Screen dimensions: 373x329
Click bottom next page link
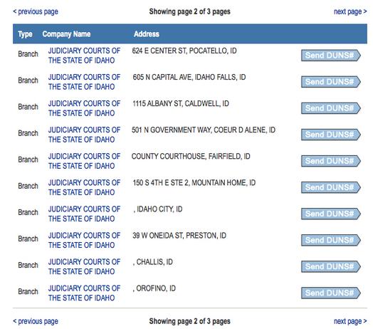pyautogui.click(x=350, y=321)
